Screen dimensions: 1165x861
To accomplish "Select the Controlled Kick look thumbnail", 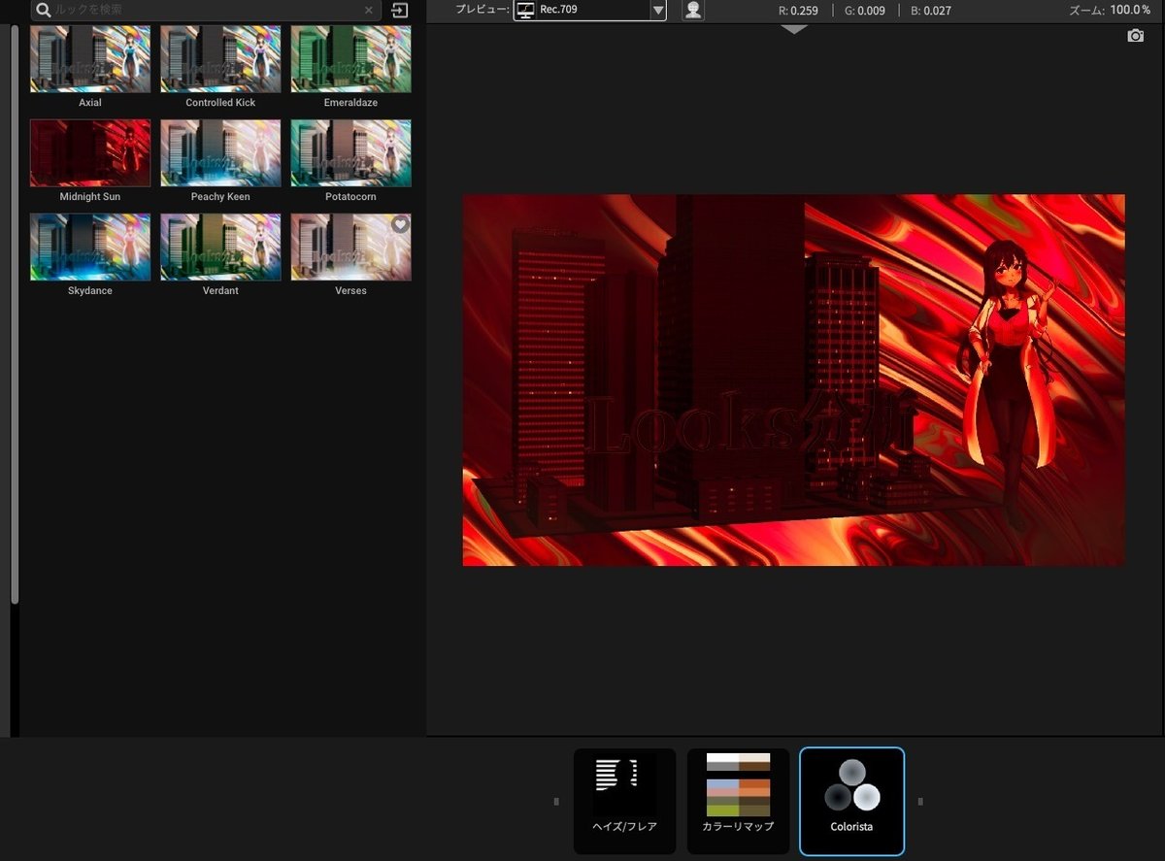I will tap(220, 58).
